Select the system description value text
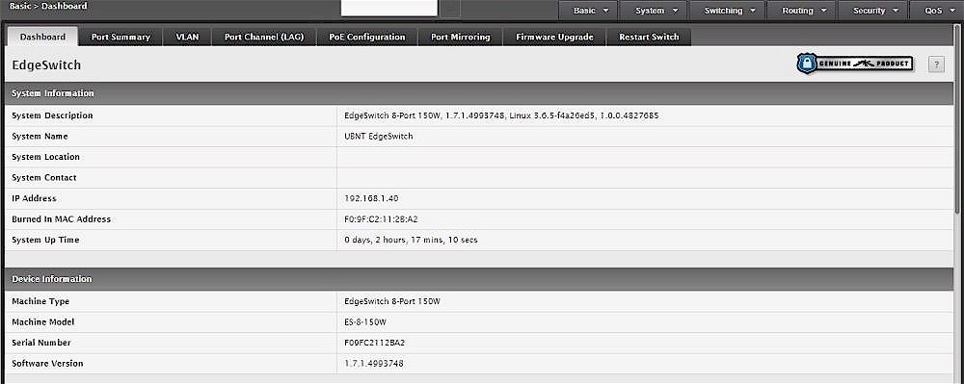This screenshot has width=964, height=384. pyautogui.click(x=501, y=115)
